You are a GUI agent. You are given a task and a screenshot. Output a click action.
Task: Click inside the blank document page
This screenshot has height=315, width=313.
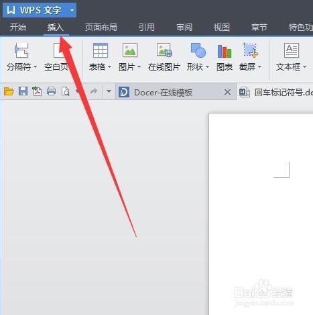tap(261, 214)
